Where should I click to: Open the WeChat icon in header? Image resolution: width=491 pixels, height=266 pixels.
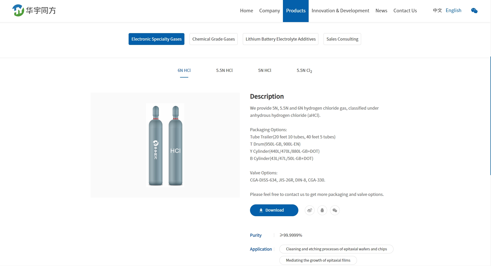[x=474, y=11]
